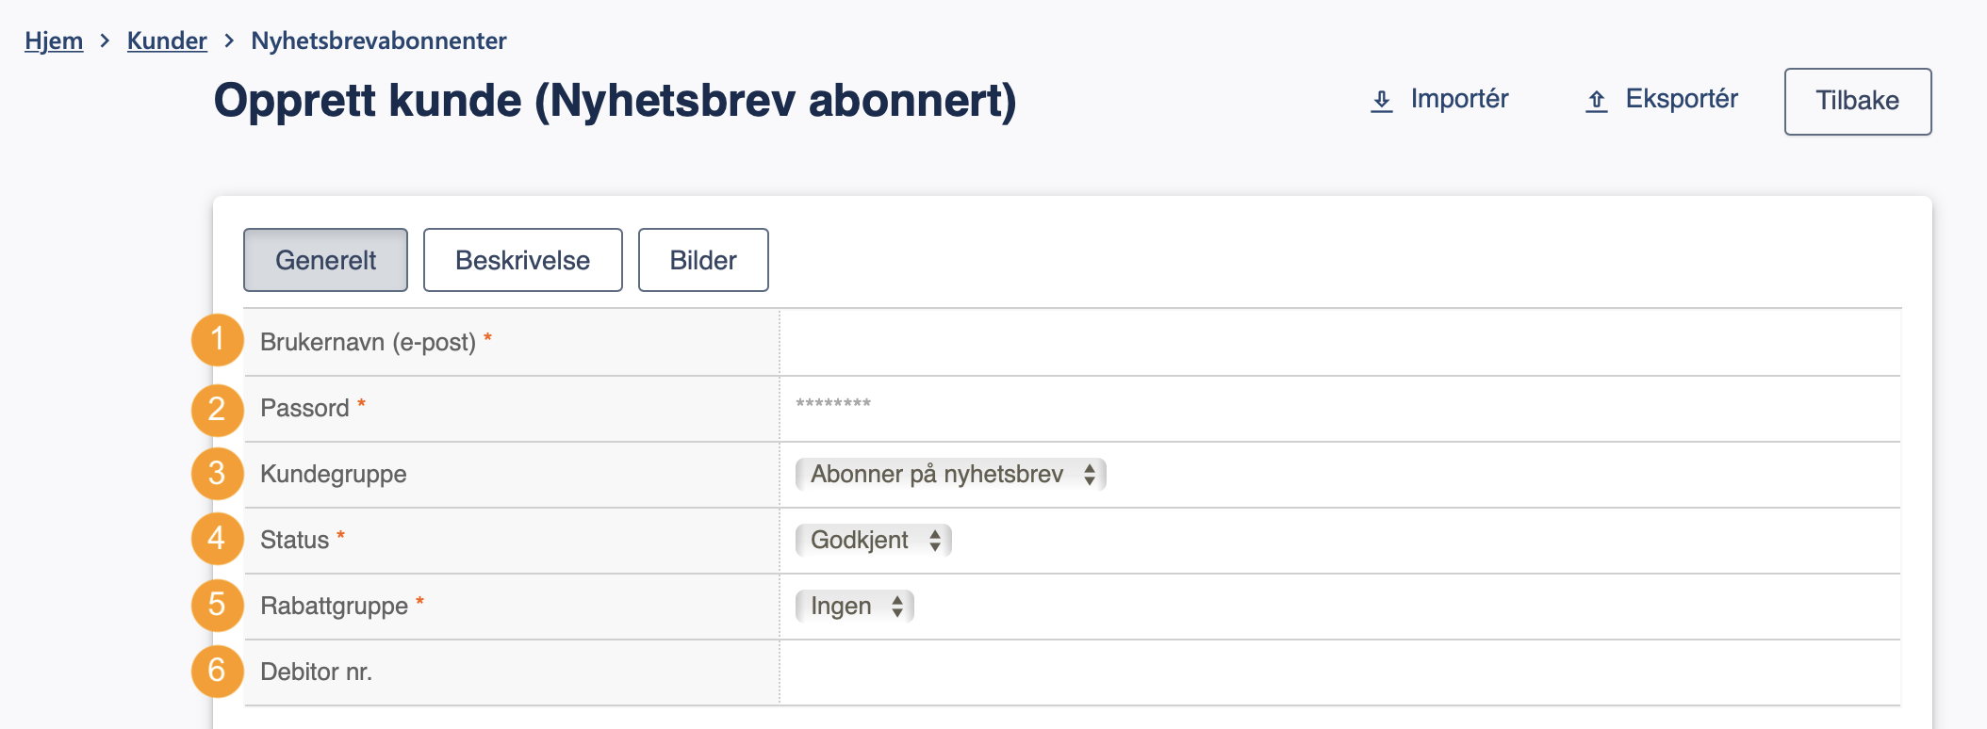Focus the Passord input field
Image resolution: width=1987 pixels, height=729 pixels.
click(x=1339, y=408)
